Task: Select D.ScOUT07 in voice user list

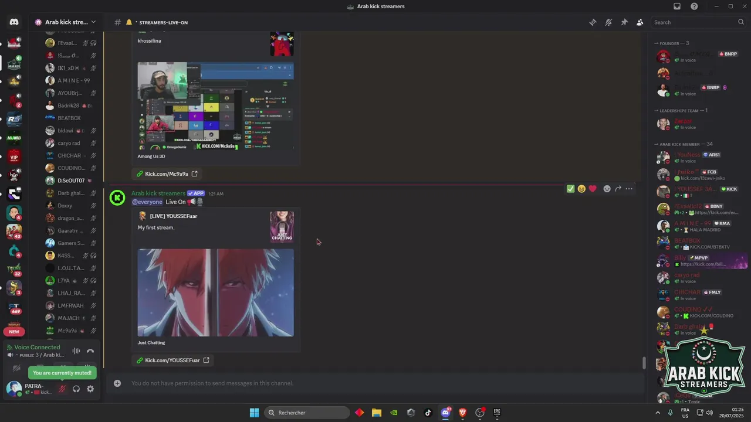Action: [x=71, y=181]
